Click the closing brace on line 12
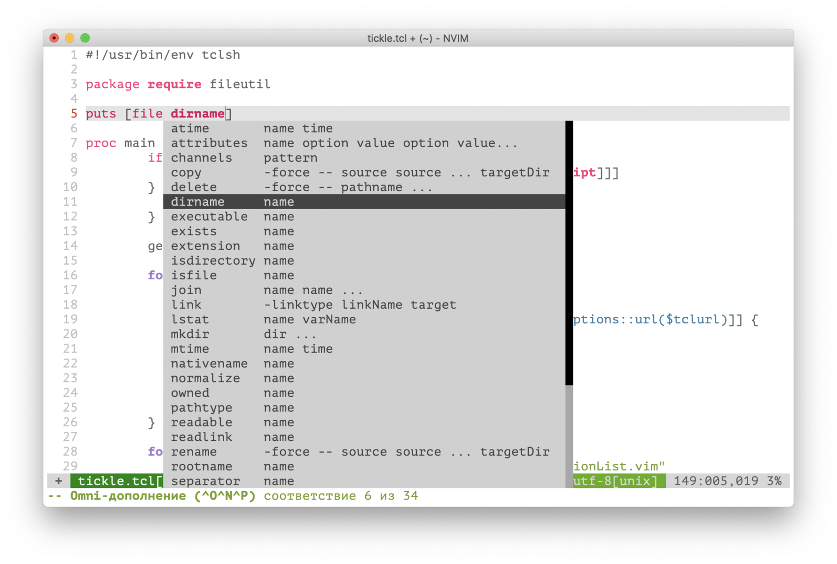The height and width of the screenshot is (564, 837). click(151, 217)
